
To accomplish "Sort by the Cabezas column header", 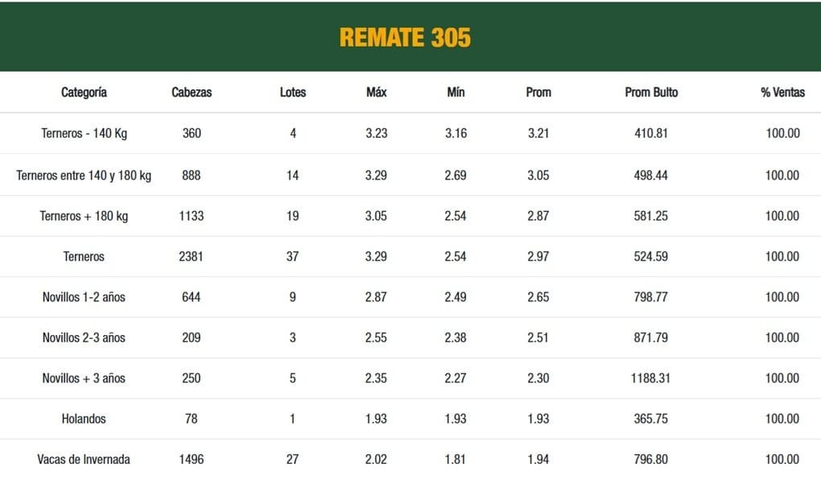I will point(192,93).
